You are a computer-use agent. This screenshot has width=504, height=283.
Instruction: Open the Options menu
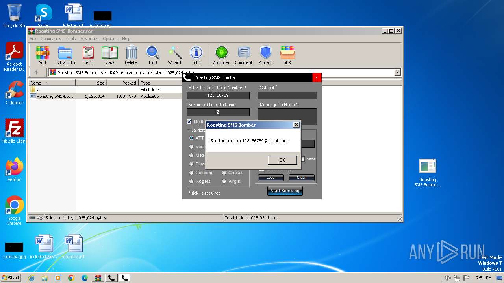point(110,39)
